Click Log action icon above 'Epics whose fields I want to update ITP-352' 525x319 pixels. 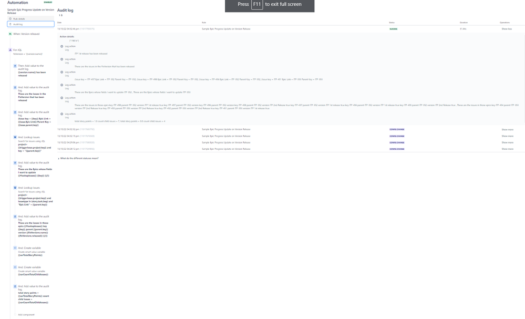point(62,85)
